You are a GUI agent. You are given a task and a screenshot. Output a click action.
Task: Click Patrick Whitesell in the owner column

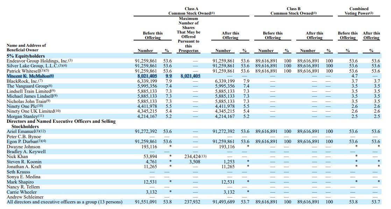[x=28, y=71]
